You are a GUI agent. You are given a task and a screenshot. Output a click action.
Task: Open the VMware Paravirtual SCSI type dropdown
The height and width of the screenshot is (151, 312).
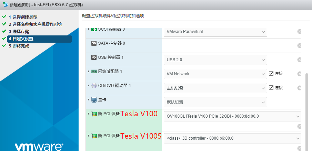coord(215,32)
